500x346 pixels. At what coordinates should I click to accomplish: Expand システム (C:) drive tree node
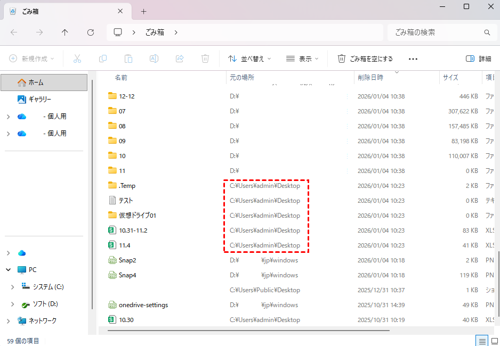[13, 287]
